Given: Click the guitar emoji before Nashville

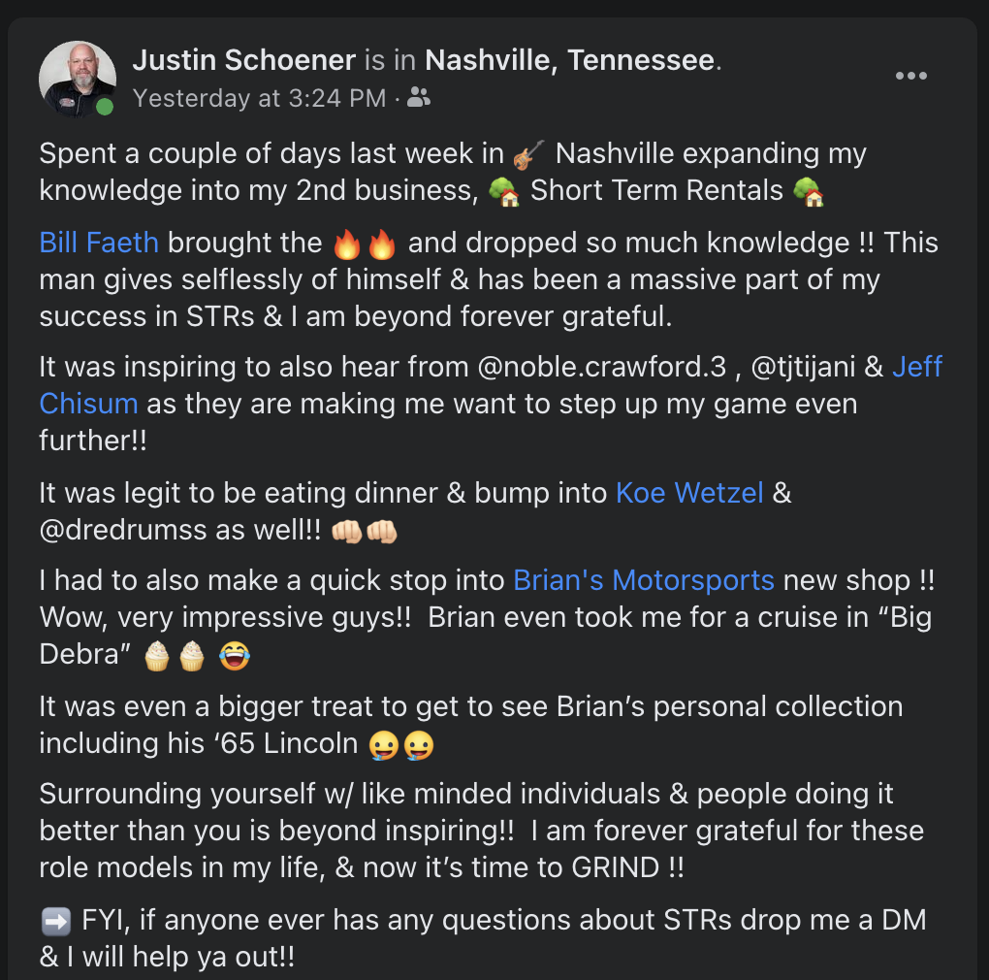Looking at the screenshot, I should 528,154.
